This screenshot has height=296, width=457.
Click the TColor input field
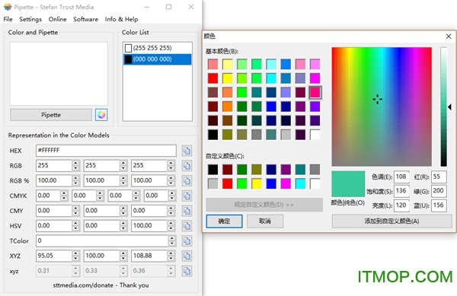coord(102,241)
